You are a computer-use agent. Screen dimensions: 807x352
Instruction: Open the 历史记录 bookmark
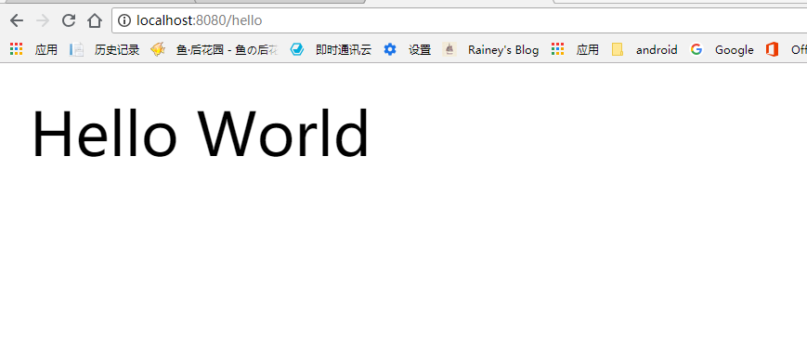(117, 50)
